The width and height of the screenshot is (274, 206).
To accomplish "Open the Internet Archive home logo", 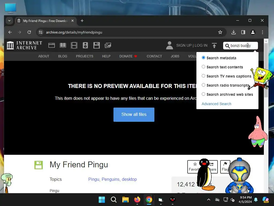I will [x=24, y=45].
